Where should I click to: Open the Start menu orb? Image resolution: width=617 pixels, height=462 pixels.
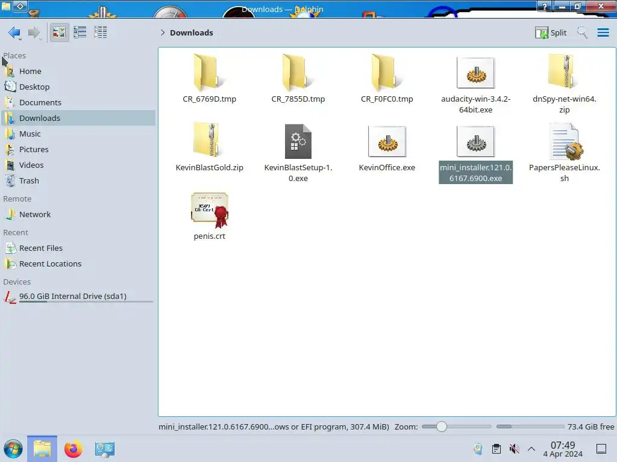pyautogui.click(x=13, y=449)
